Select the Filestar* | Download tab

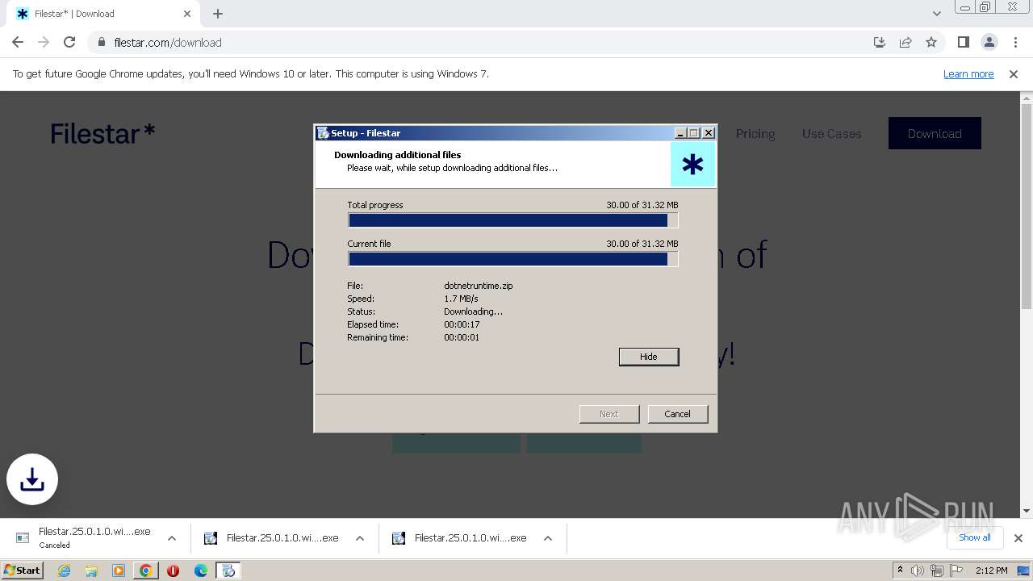pyautogui.click(x=102, y=14)
